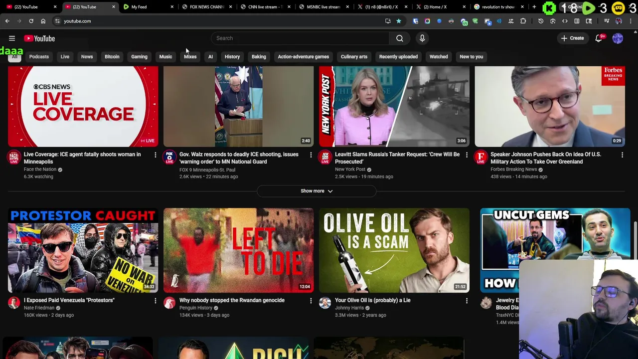Open the Nate Friedman channel avatar
The image size is (638, 359).
14,303
